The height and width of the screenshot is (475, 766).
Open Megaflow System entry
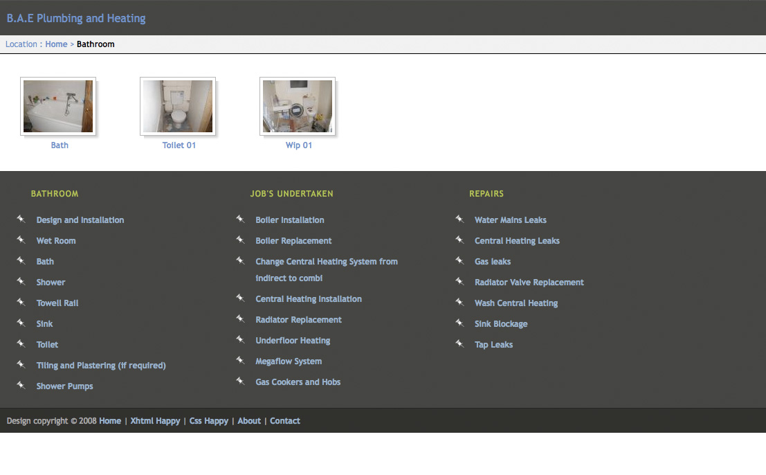pos(289,361)
